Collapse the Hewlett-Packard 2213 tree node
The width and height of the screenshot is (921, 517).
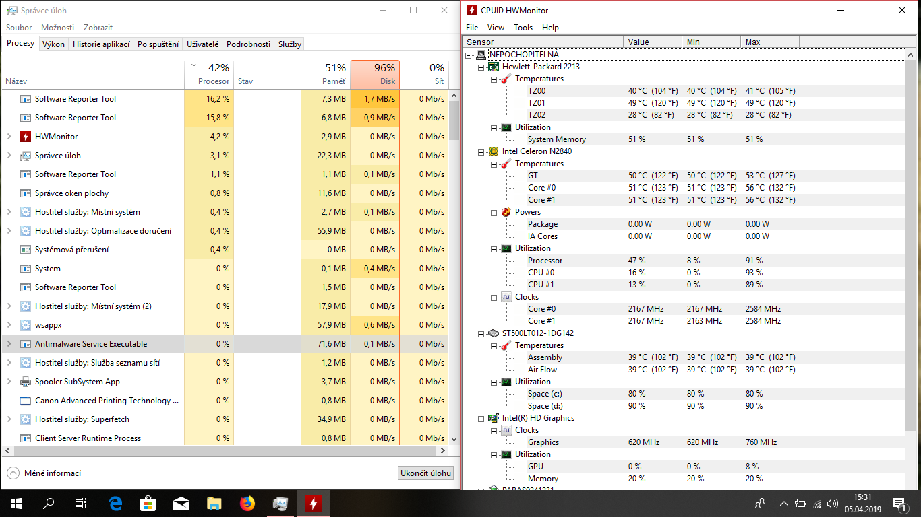[x=481, y=67]
